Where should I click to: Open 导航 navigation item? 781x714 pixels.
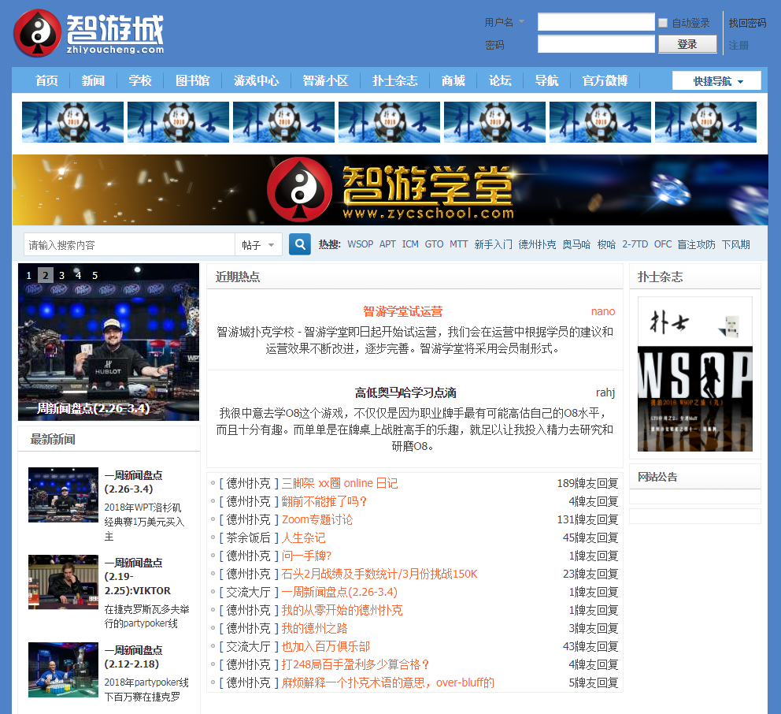(547, 80)
